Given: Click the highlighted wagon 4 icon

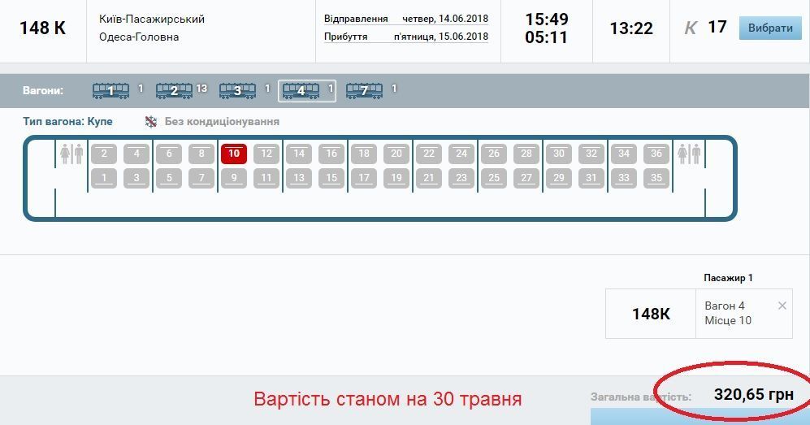Looking at the screenshot, I should coord(301,91).
